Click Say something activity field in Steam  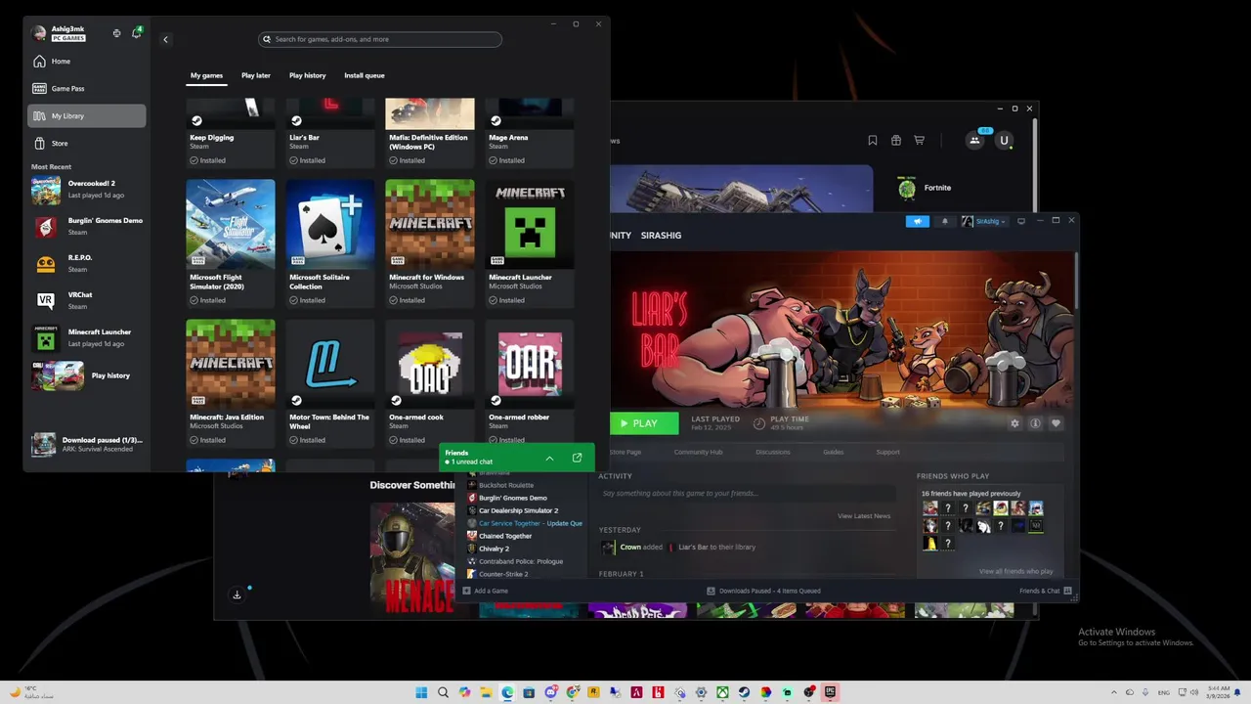click(x=748, y=493)
